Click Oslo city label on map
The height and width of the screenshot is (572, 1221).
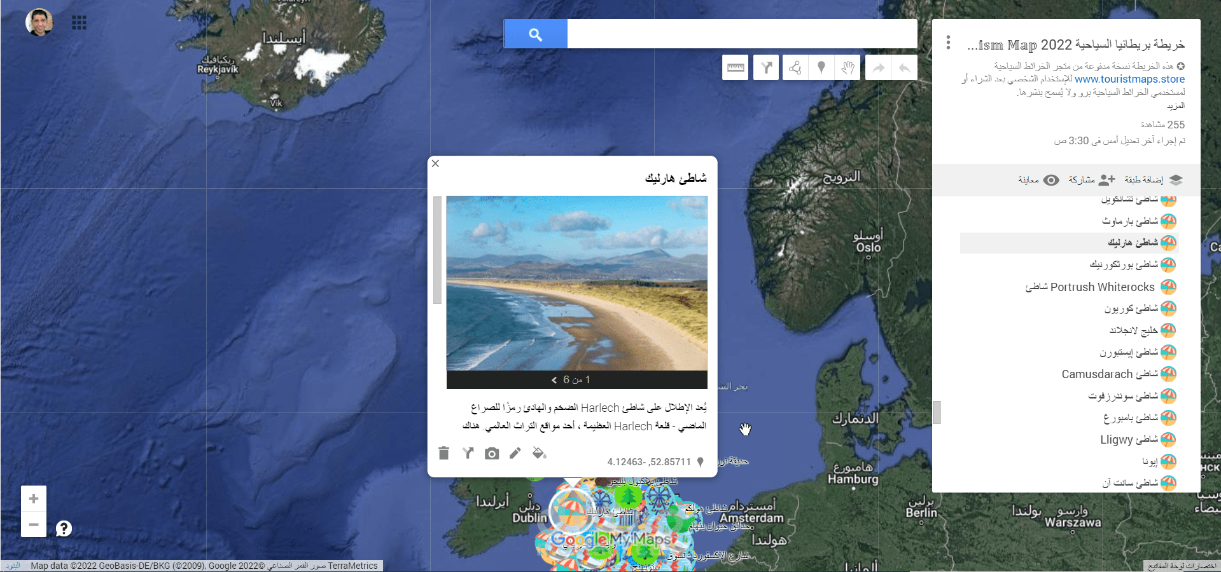click(868, 247)
